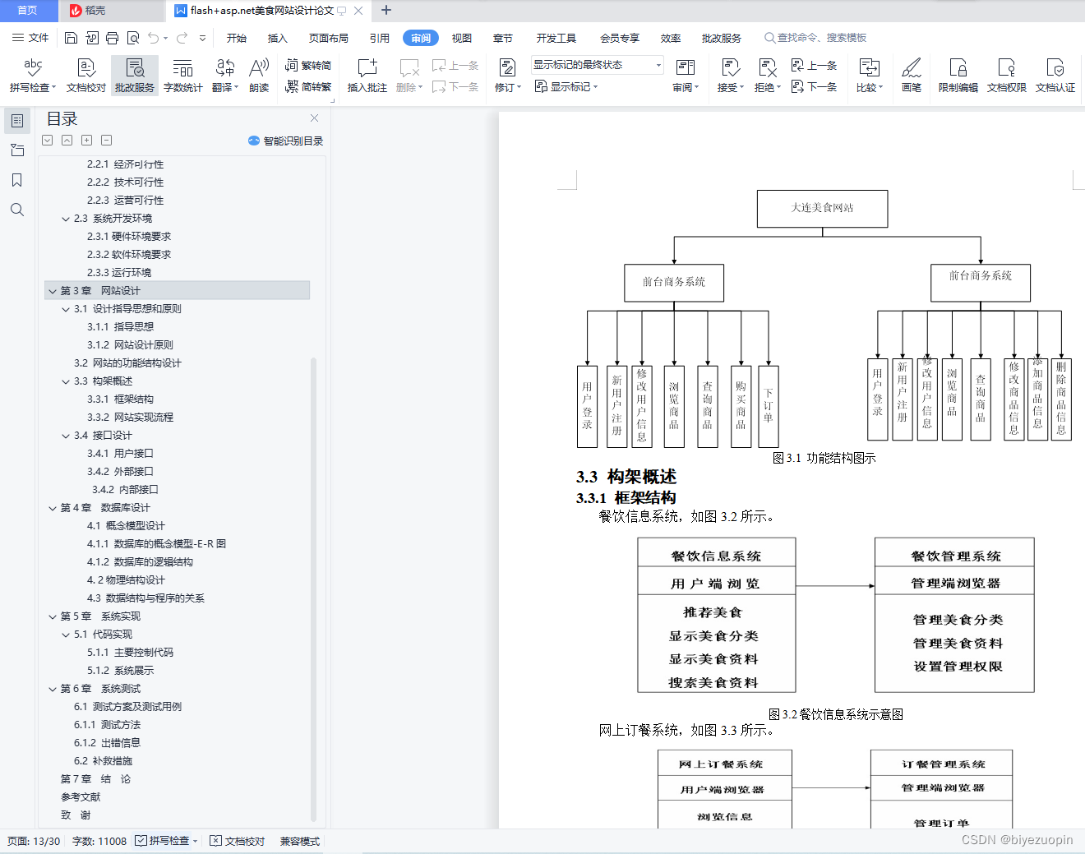This screenshot has height=854, width=1085.
Task: Convert text with 简转繁
Action: (x=308, y=86)
